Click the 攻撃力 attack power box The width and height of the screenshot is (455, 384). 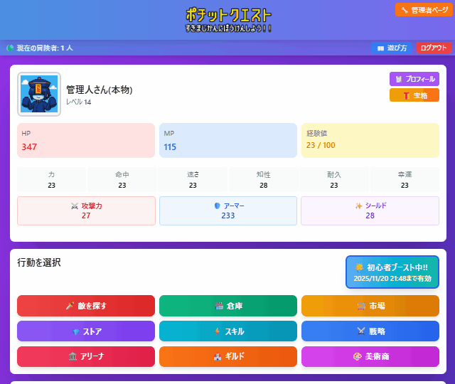86,210
